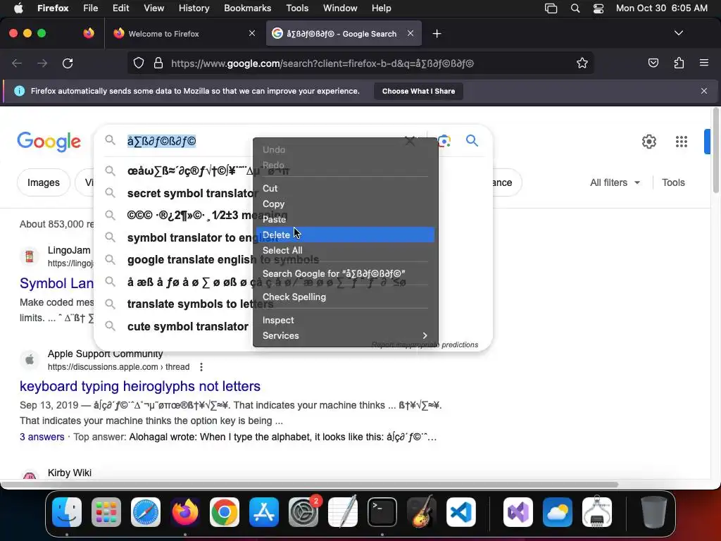
Task: Bookmark this page with the star icon
Action: pos(582,63)
